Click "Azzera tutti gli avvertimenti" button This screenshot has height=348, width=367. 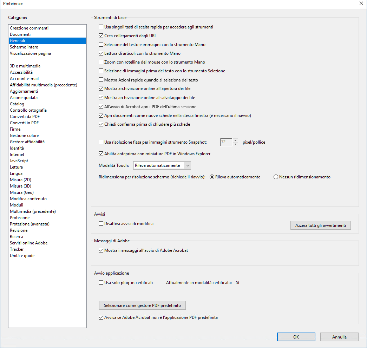tap(320, 225)
